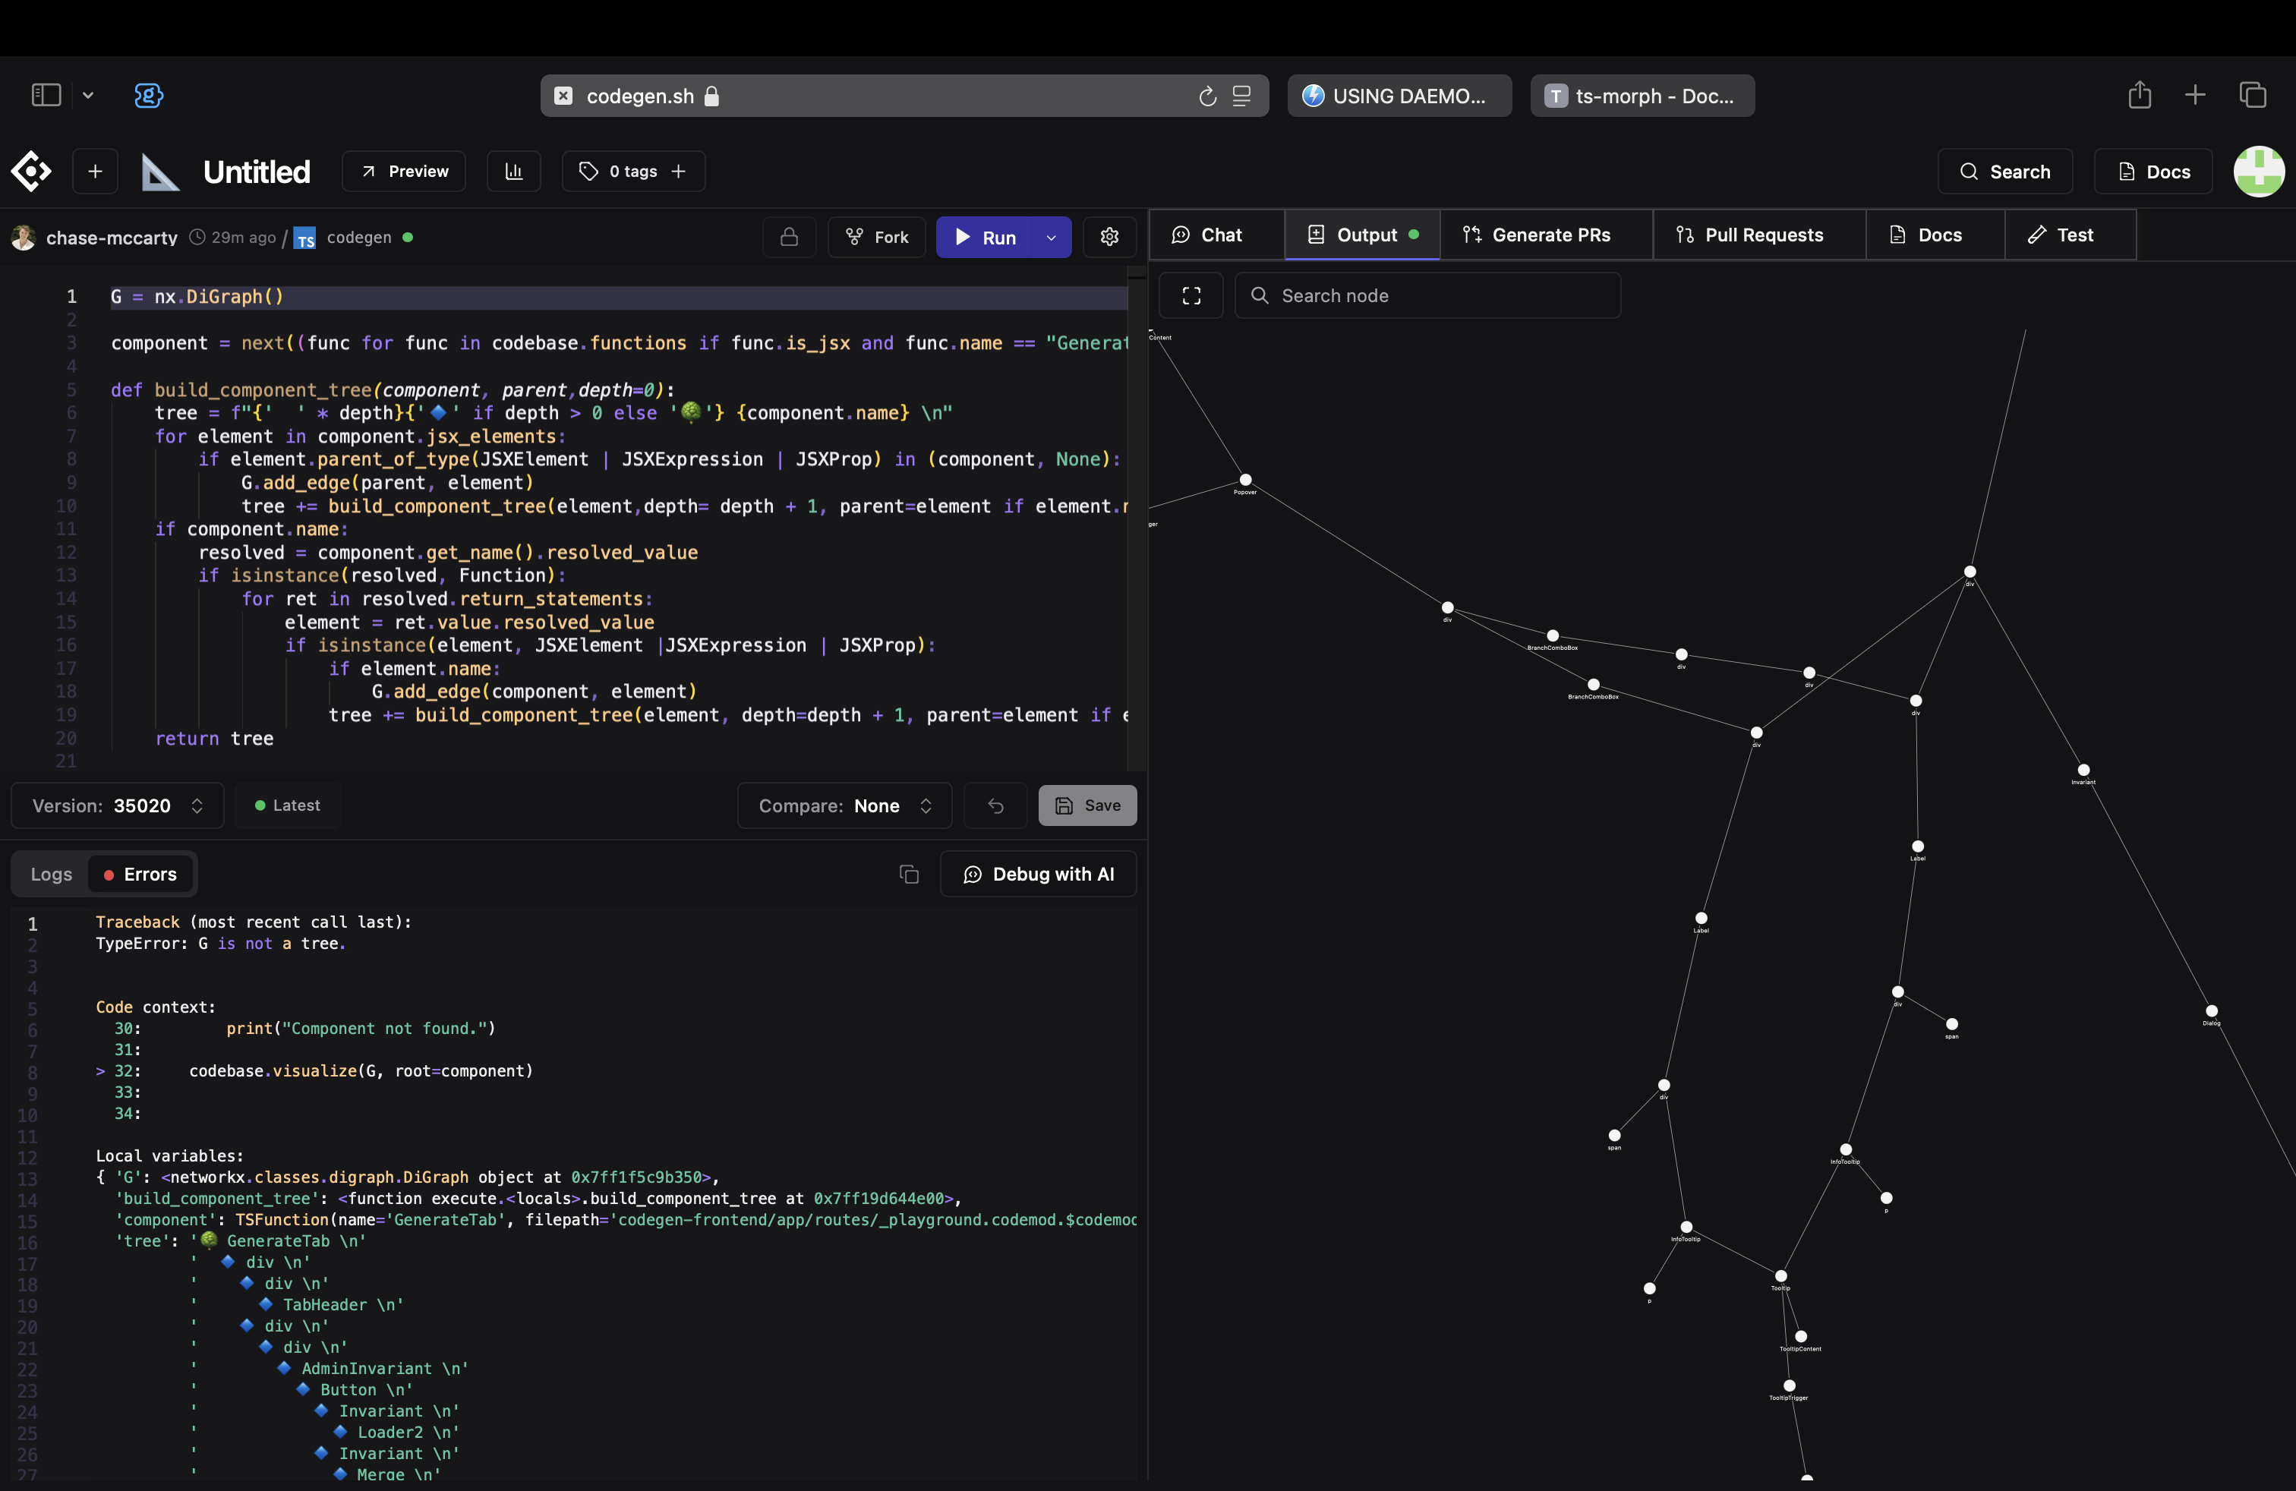This screenshot has height=1491, width=2296.
Task: Open the settings gear next to Run
Action: coord(1109,238)
